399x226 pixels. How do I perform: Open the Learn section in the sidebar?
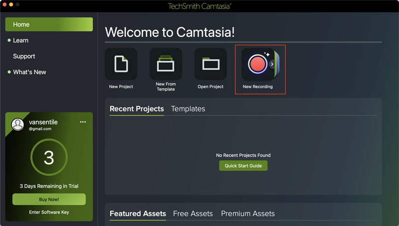coord(20,40)
